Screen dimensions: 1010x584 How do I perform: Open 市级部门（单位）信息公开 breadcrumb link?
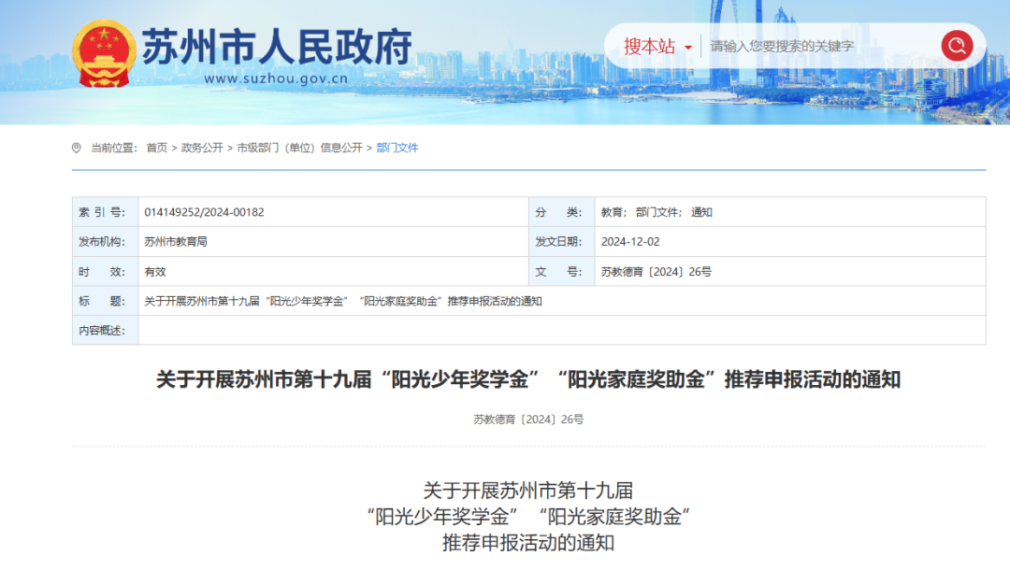299,148
